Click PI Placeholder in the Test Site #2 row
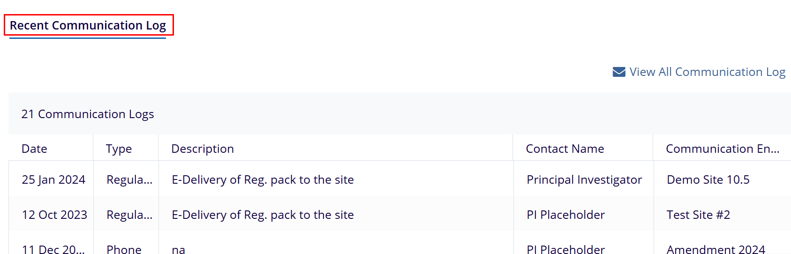The width and height of the screenshot is (791, 254). point(565,215)
